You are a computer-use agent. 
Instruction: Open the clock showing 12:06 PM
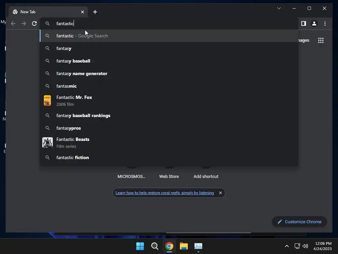(322, 246)
